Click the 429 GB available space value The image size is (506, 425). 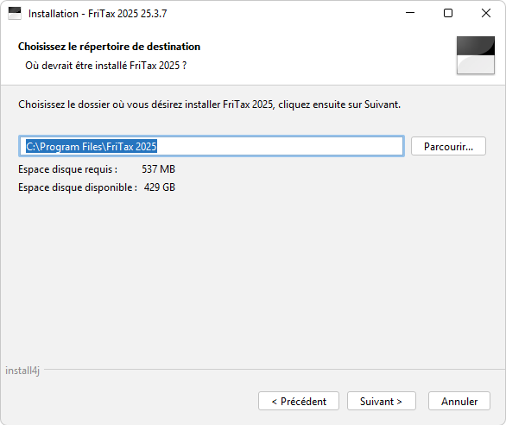(160, 187)
